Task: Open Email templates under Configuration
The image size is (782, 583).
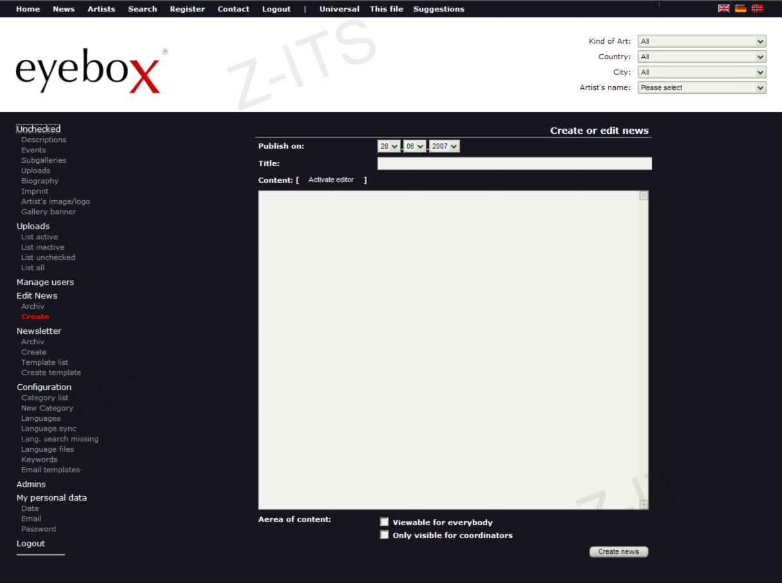Action: click(x=50, y=470)
